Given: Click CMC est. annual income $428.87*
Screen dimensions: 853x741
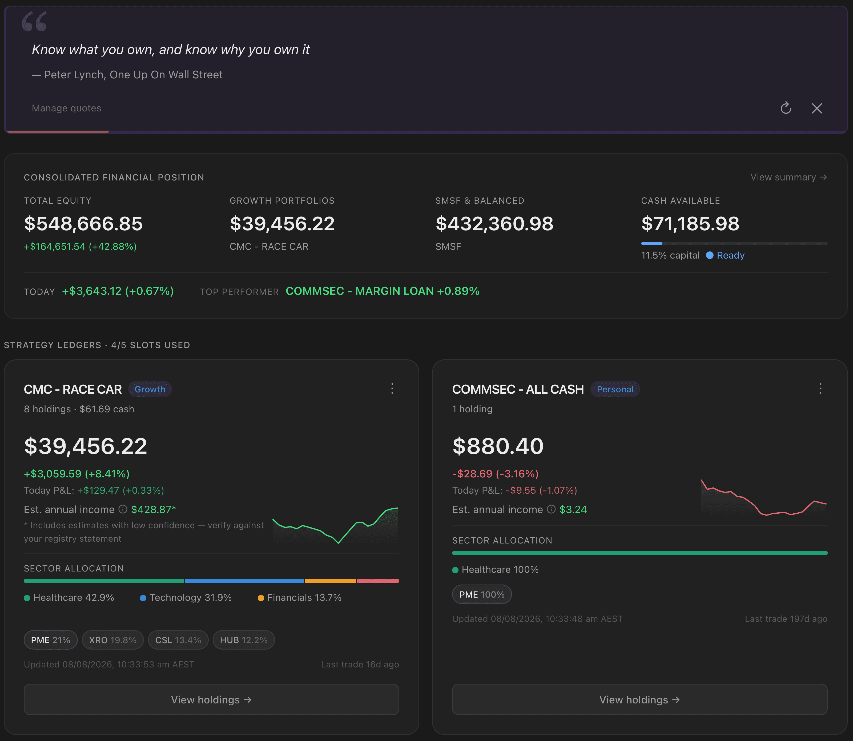Looking at the screenshot, I should click(x=153, y=509).
